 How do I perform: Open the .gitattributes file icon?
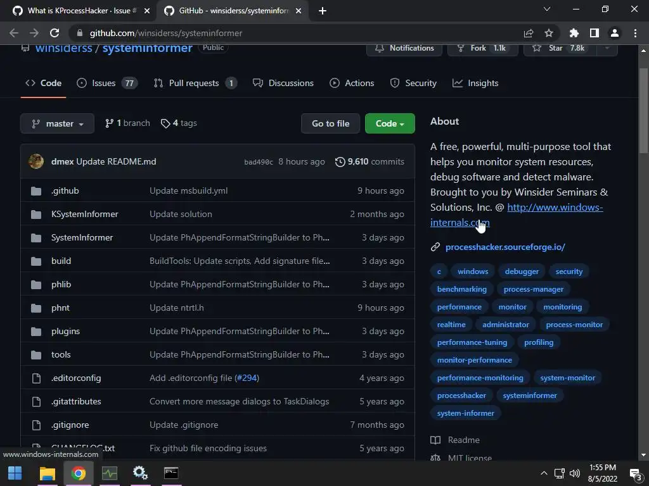tap(36, 402)
